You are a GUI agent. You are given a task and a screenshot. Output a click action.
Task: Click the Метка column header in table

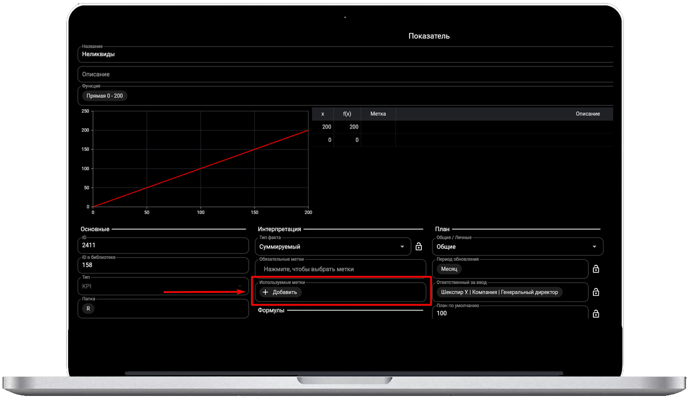tap(378, 114)
